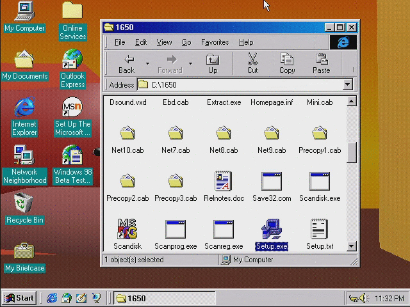The image size is (410, 307).
Task: Select the Scanreg.exe file icon
Action: coord(224,229)
